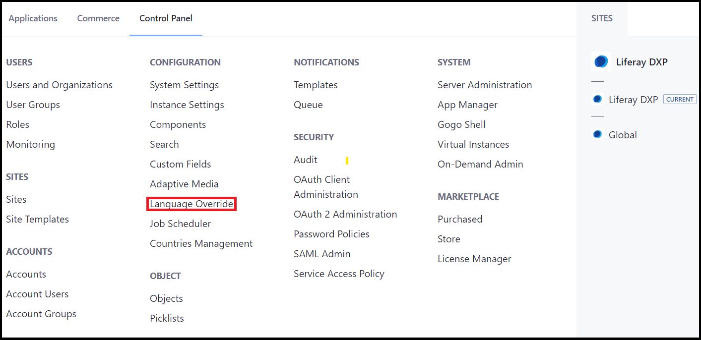Click the USERS section heading
Screen dimensions: 701x340
click(19, 62)
